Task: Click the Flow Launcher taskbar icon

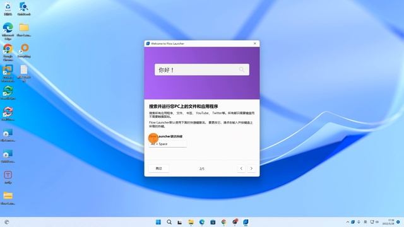Action: (246, 222)
